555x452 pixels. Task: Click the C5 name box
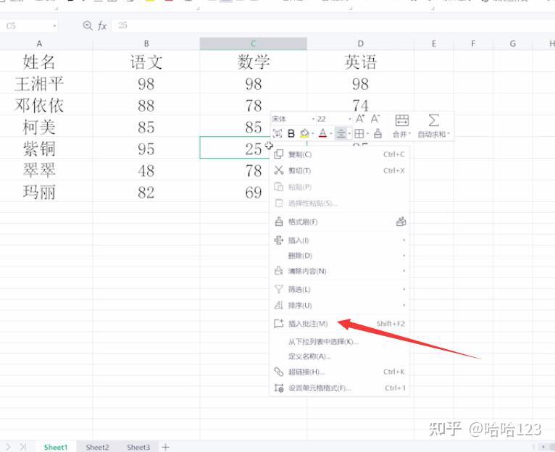[x=27, y=26]
